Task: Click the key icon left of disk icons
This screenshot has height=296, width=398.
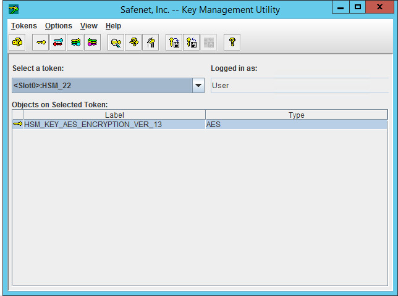Action: point(150,43)
